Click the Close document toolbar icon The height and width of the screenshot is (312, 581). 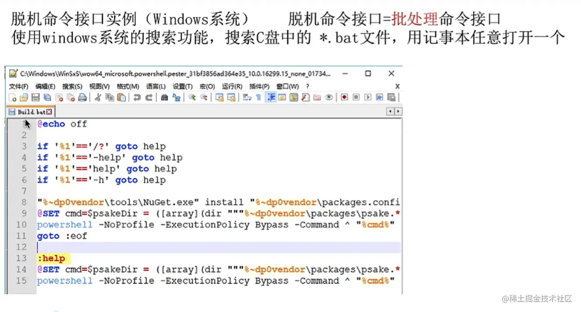pyautogui.click(x=59, y=98)
